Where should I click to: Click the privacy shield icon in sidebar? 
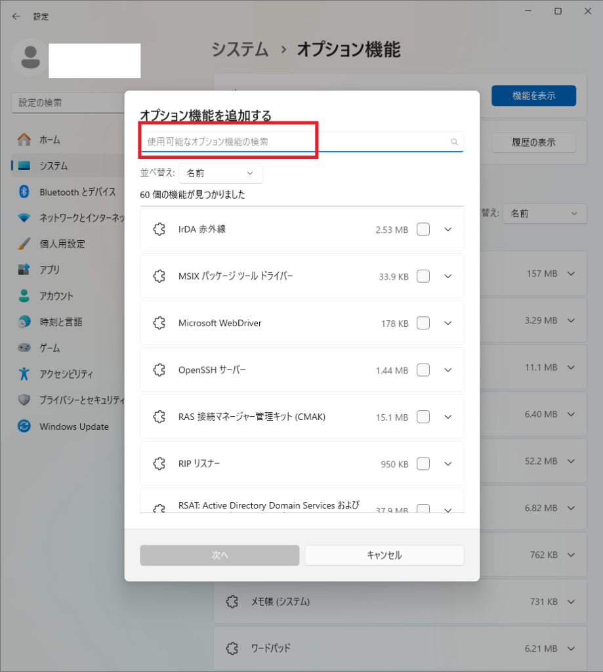[24, 400]
